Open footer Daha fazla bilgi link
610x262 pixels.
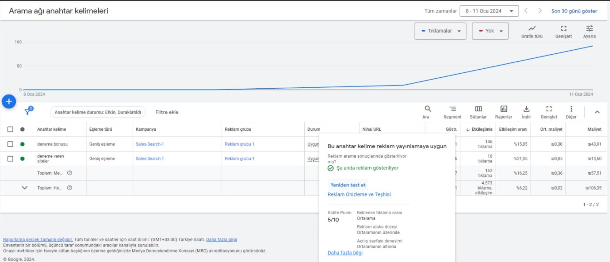click(222, 239)
